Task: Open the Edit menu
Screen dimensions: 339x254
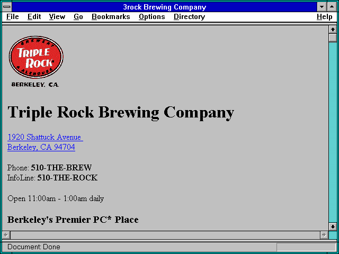Action: click(x=34, y=17)
